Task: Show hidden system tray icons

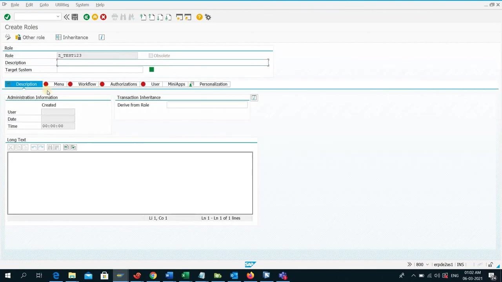Action: (413, 276)
